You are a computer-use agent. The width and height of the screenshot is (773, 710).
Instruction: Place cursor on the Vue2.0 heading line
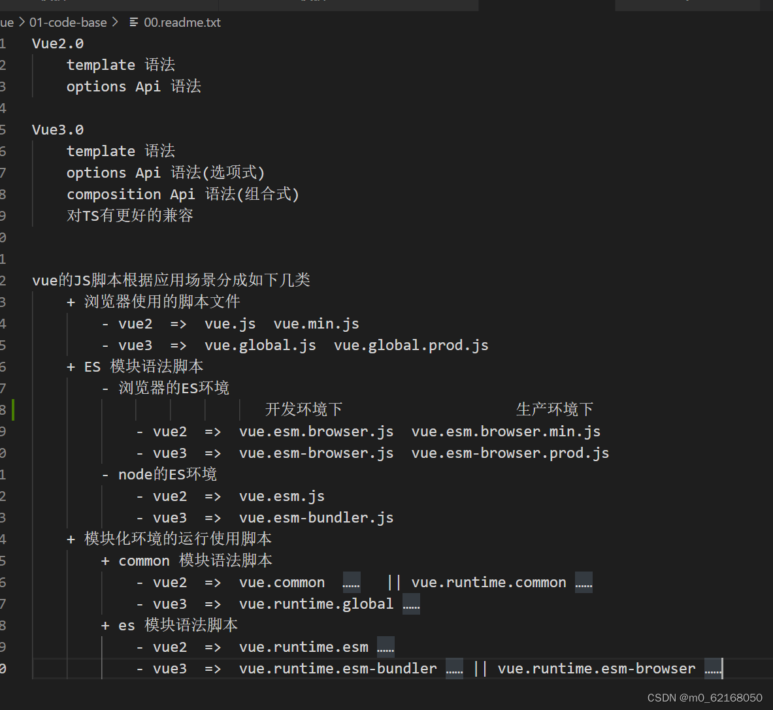click(x=58, y=43)
